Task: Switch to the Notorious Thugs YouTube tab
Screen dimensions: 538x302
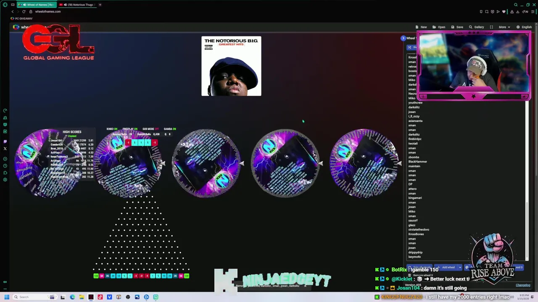Action: pyautogui.click(x=78, y=5)
